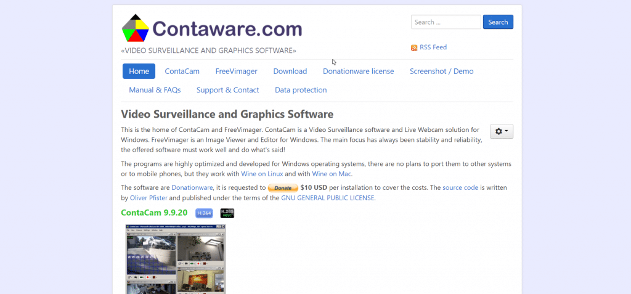Open the ContaCam screenshot thumbnail
631x294 pixels.
(176, 259)
